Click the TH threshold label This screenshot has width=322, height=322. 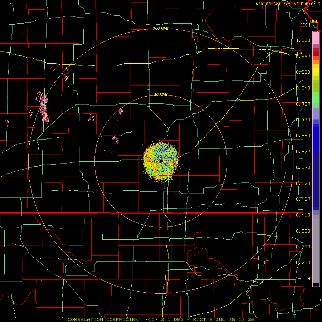coord(307,279)
